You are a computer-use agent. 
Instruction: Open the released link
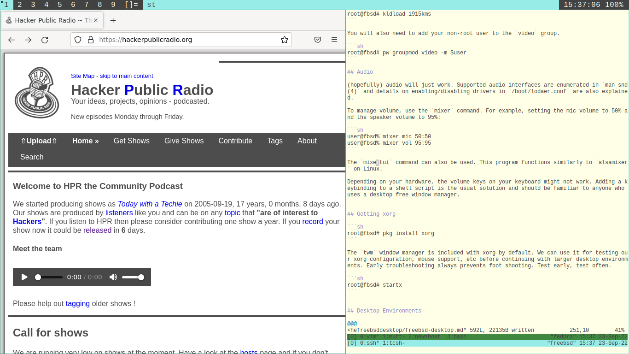97,230
